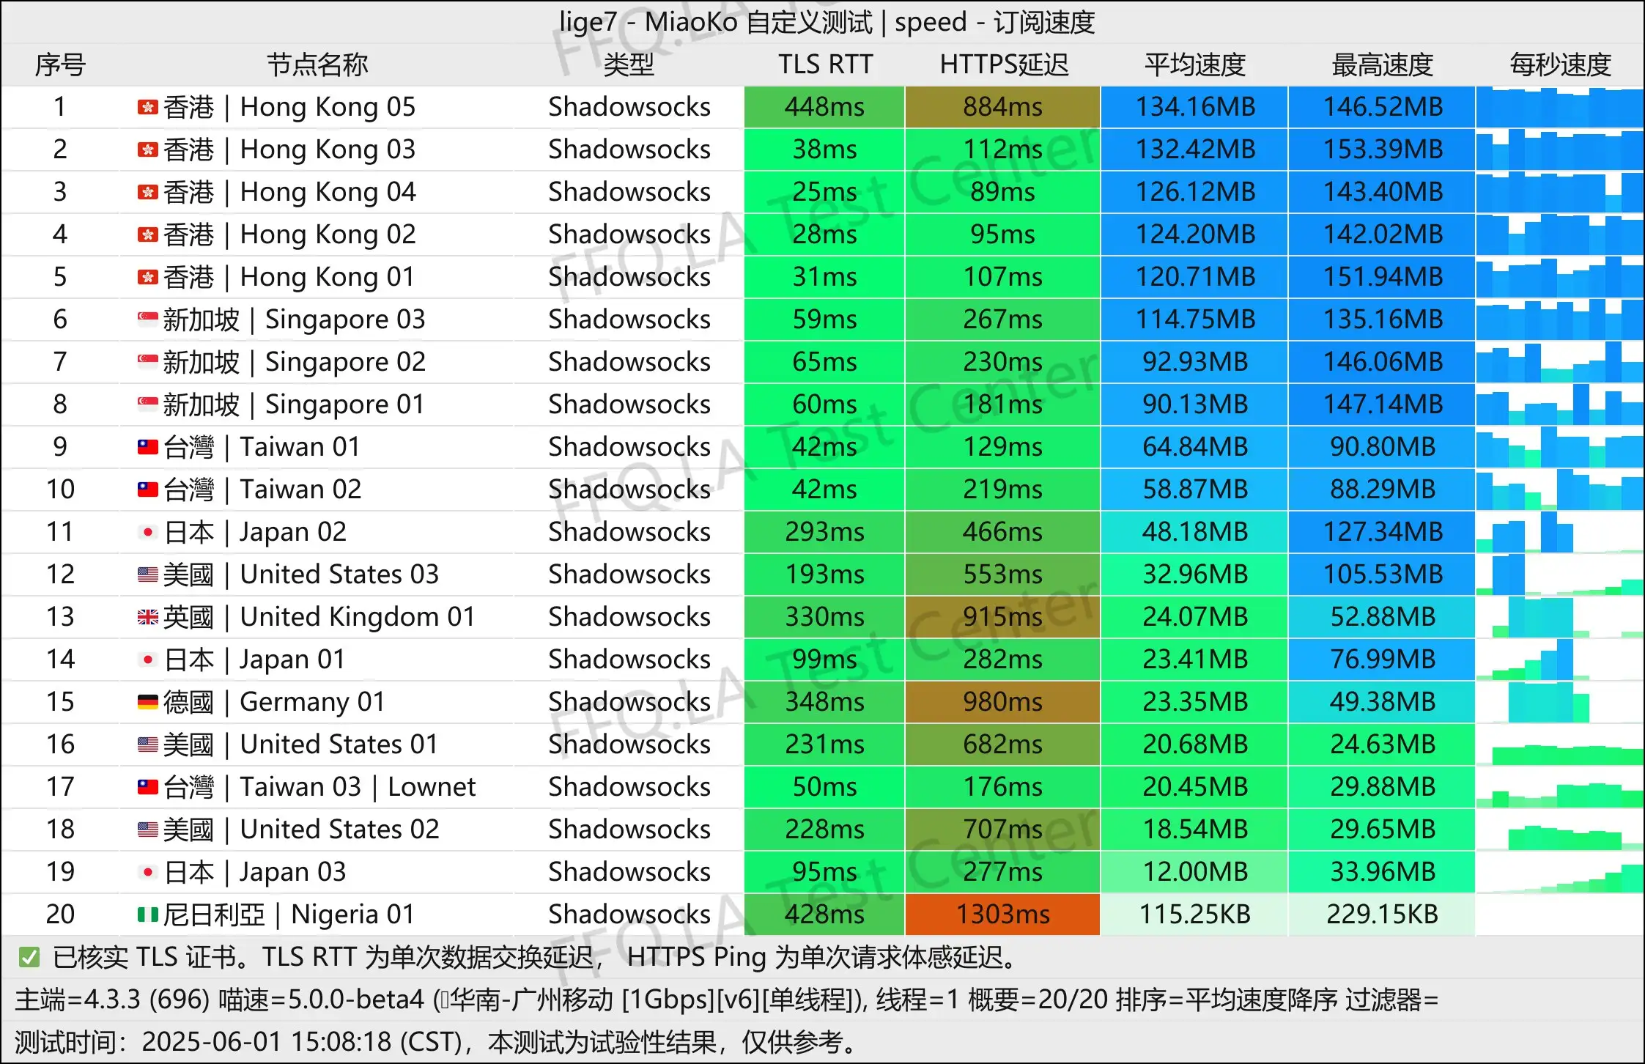The image size is (1645, 1064).
Task: Click the 115.25KB average speed cell
Action: (x=1194, y=915)
